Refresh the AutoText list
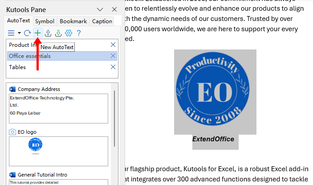The image size is (313, 185). point(28,33)
